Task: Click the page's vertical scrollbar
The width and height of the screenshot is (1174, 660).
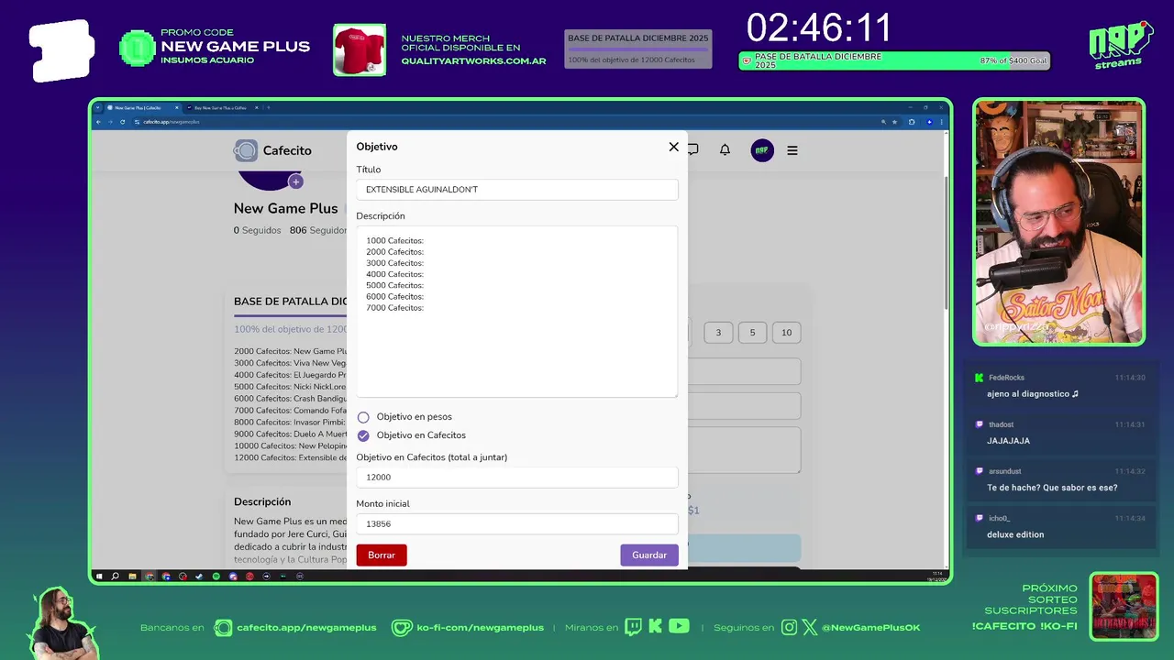Action: click(x=947, y=243)
